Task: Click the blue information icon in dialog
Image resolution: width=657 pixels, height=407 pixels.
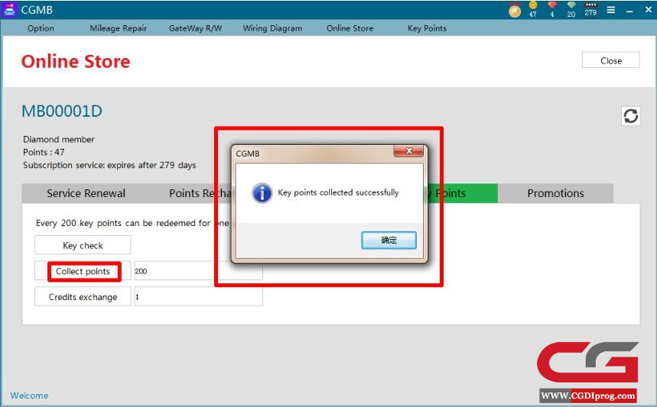Action: [x=262, y=193]
